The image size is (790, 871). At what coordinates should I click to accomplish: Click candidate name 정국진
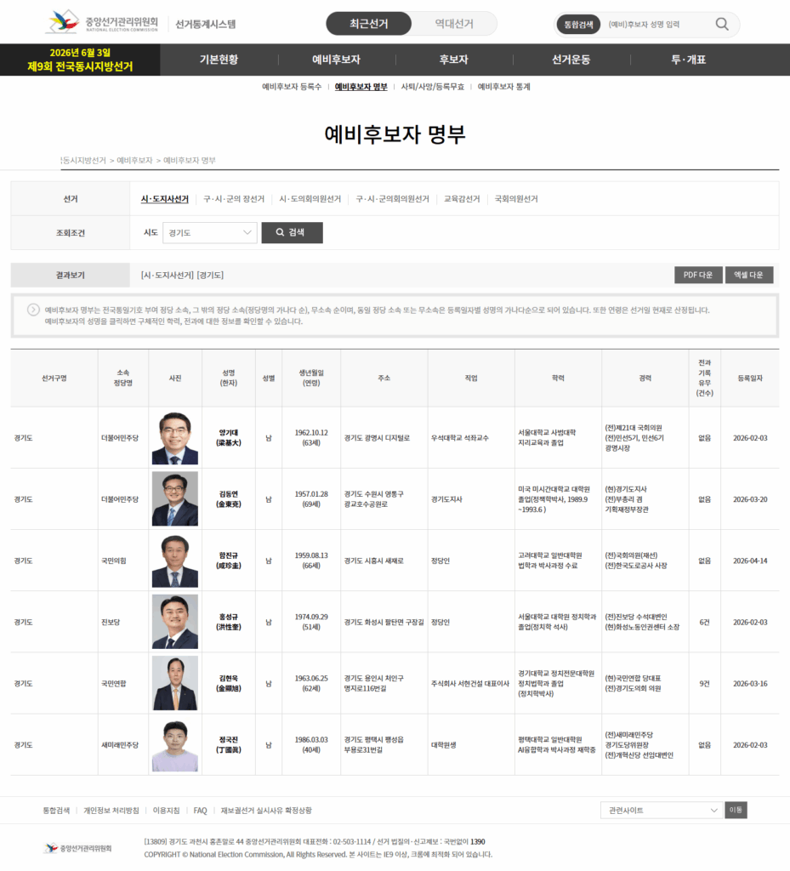(x=228, y=745)
